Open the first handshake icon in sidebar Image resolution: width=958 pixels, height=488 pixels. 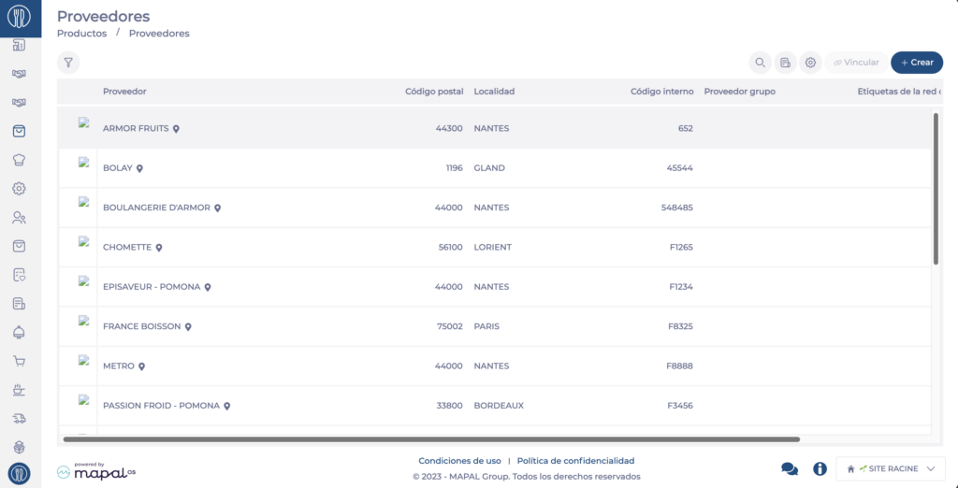tap(19, 74)
